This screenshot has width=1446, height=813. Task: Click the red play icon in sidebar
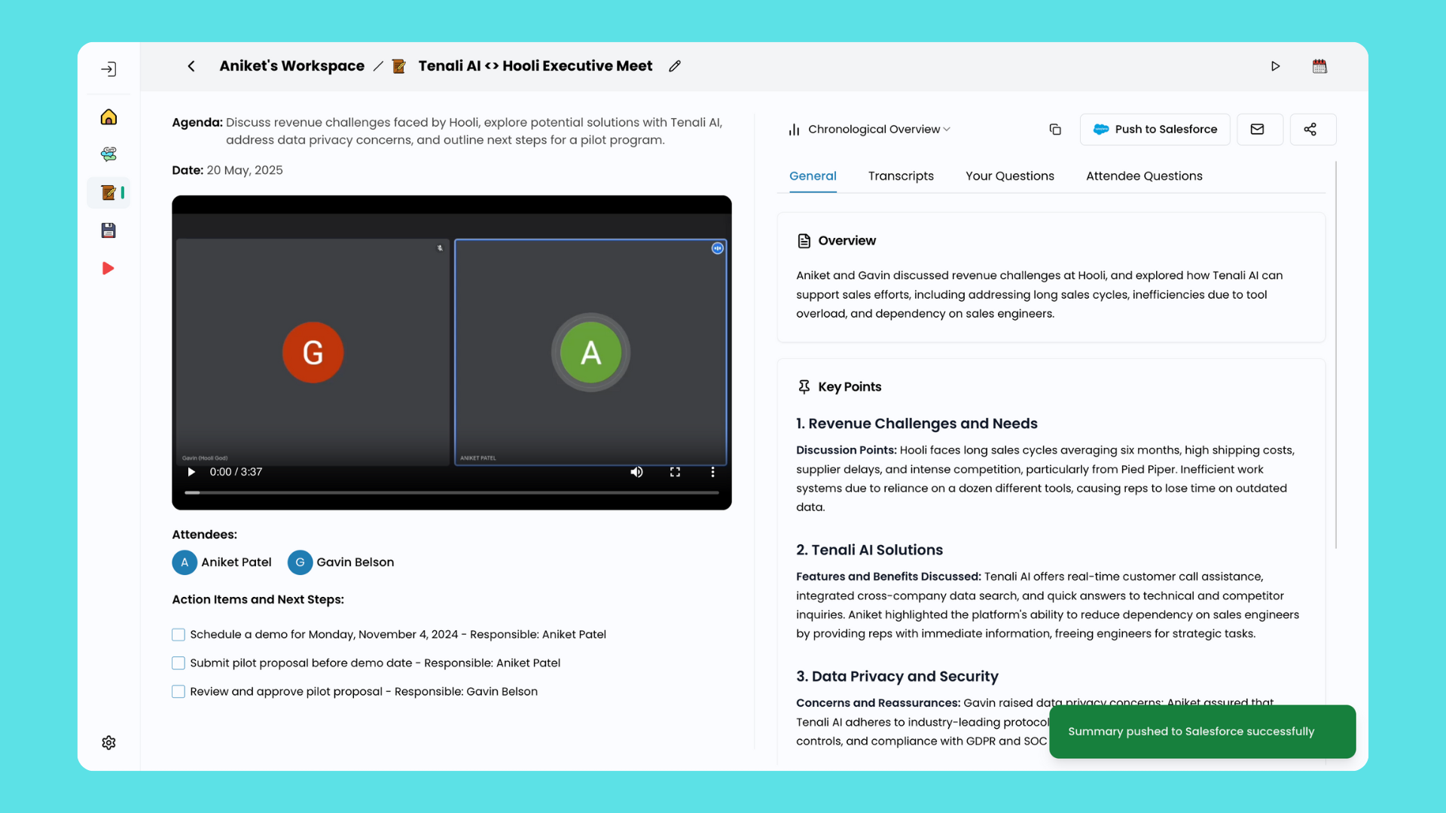point(108,269)
